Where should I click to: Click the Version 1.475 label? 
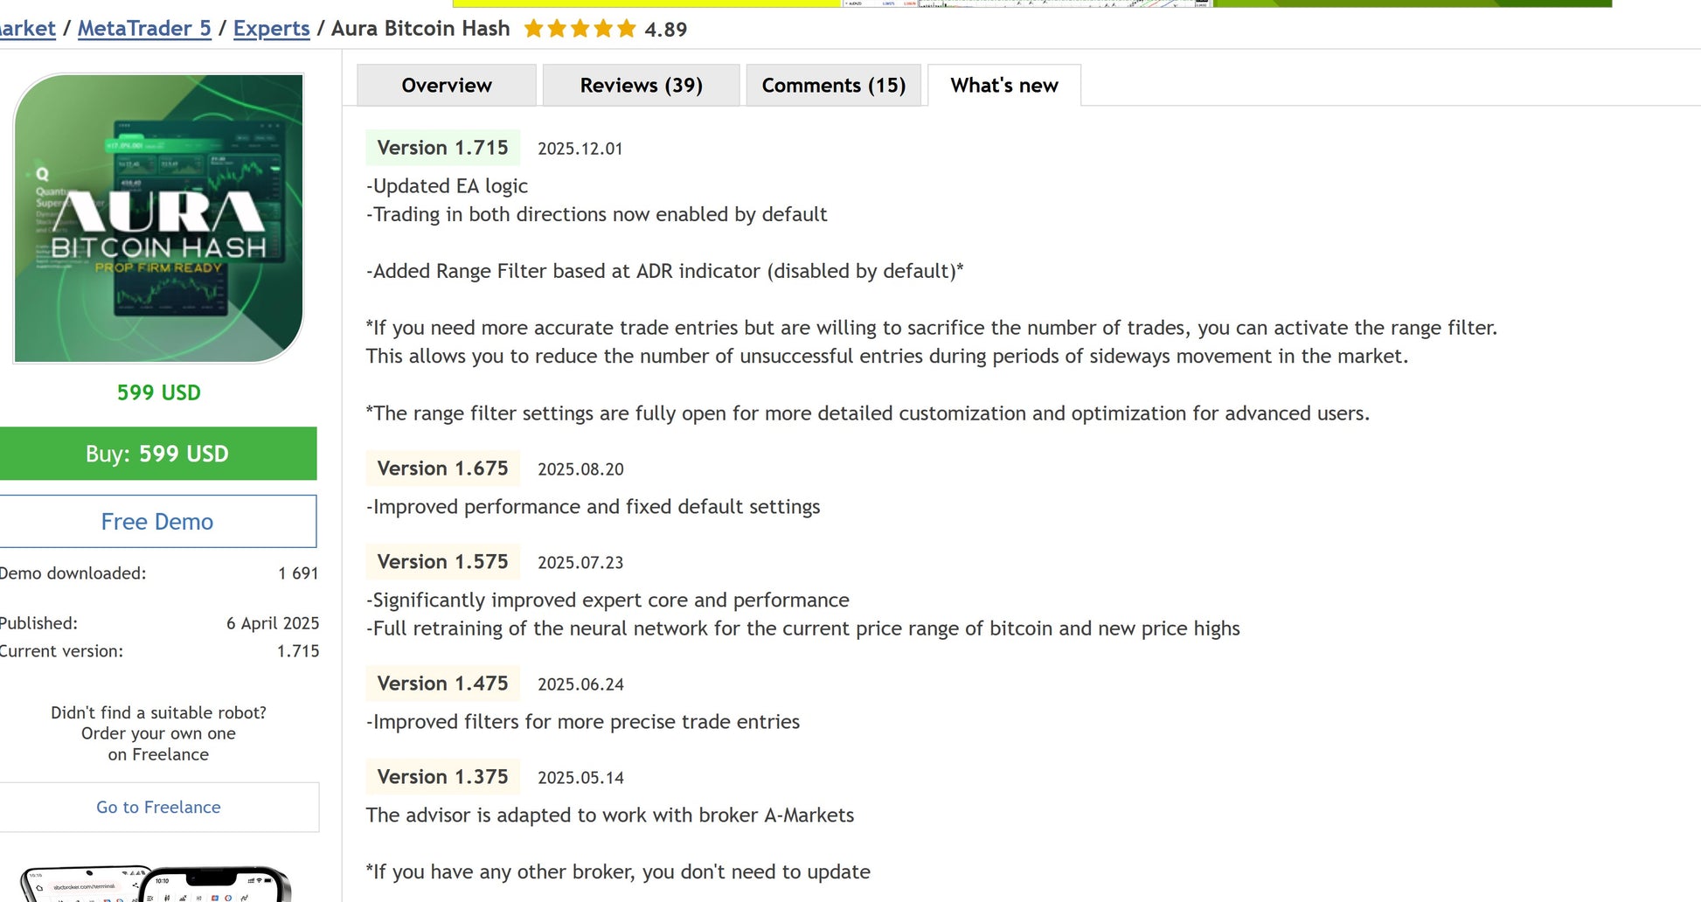[442, 683]
